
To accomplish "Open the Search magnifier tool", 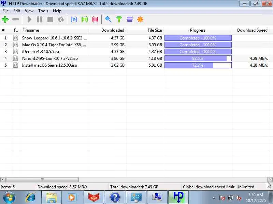I will tap(108, 19).
